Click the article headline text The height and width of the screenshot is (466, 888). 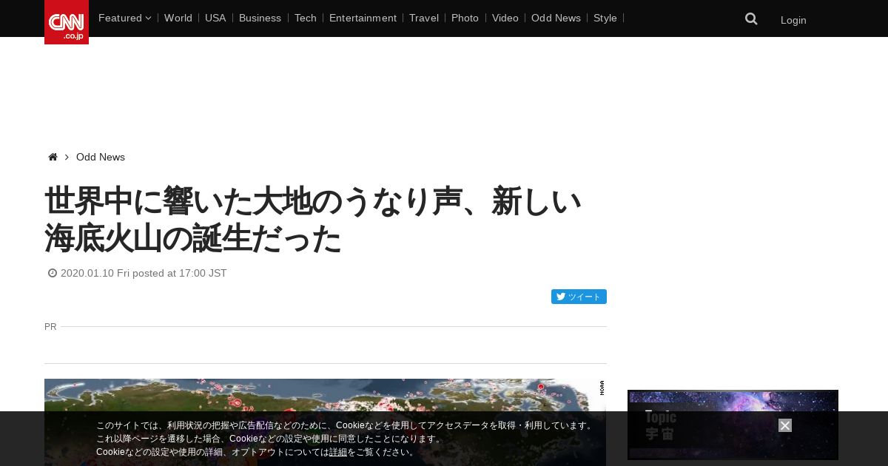click(x=314, y=220)
